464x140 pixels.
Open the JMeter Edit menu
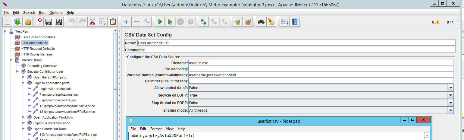[x=16, y=13]
